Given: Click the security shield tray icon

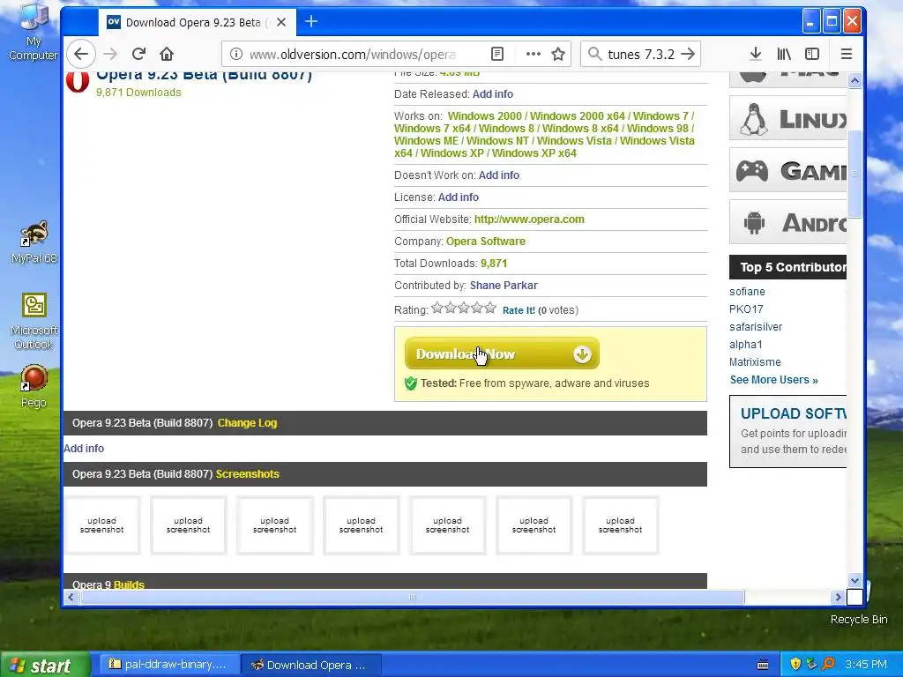Looking at the screenshot, I should 795,664.
